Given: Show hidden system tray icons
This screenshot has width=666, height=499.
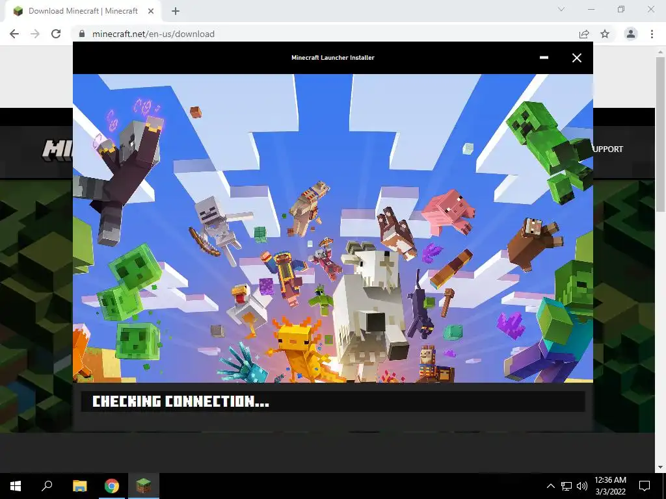Looking at the screenshot, I should [x=550, y=486].
